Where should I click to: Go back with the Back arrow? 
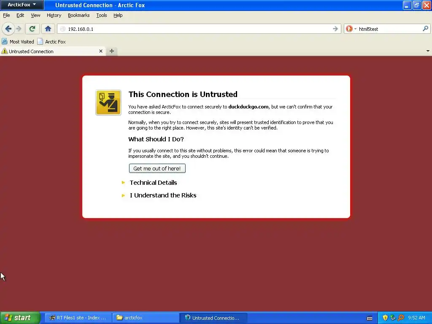pyautogui.click(x=8, y=29)
